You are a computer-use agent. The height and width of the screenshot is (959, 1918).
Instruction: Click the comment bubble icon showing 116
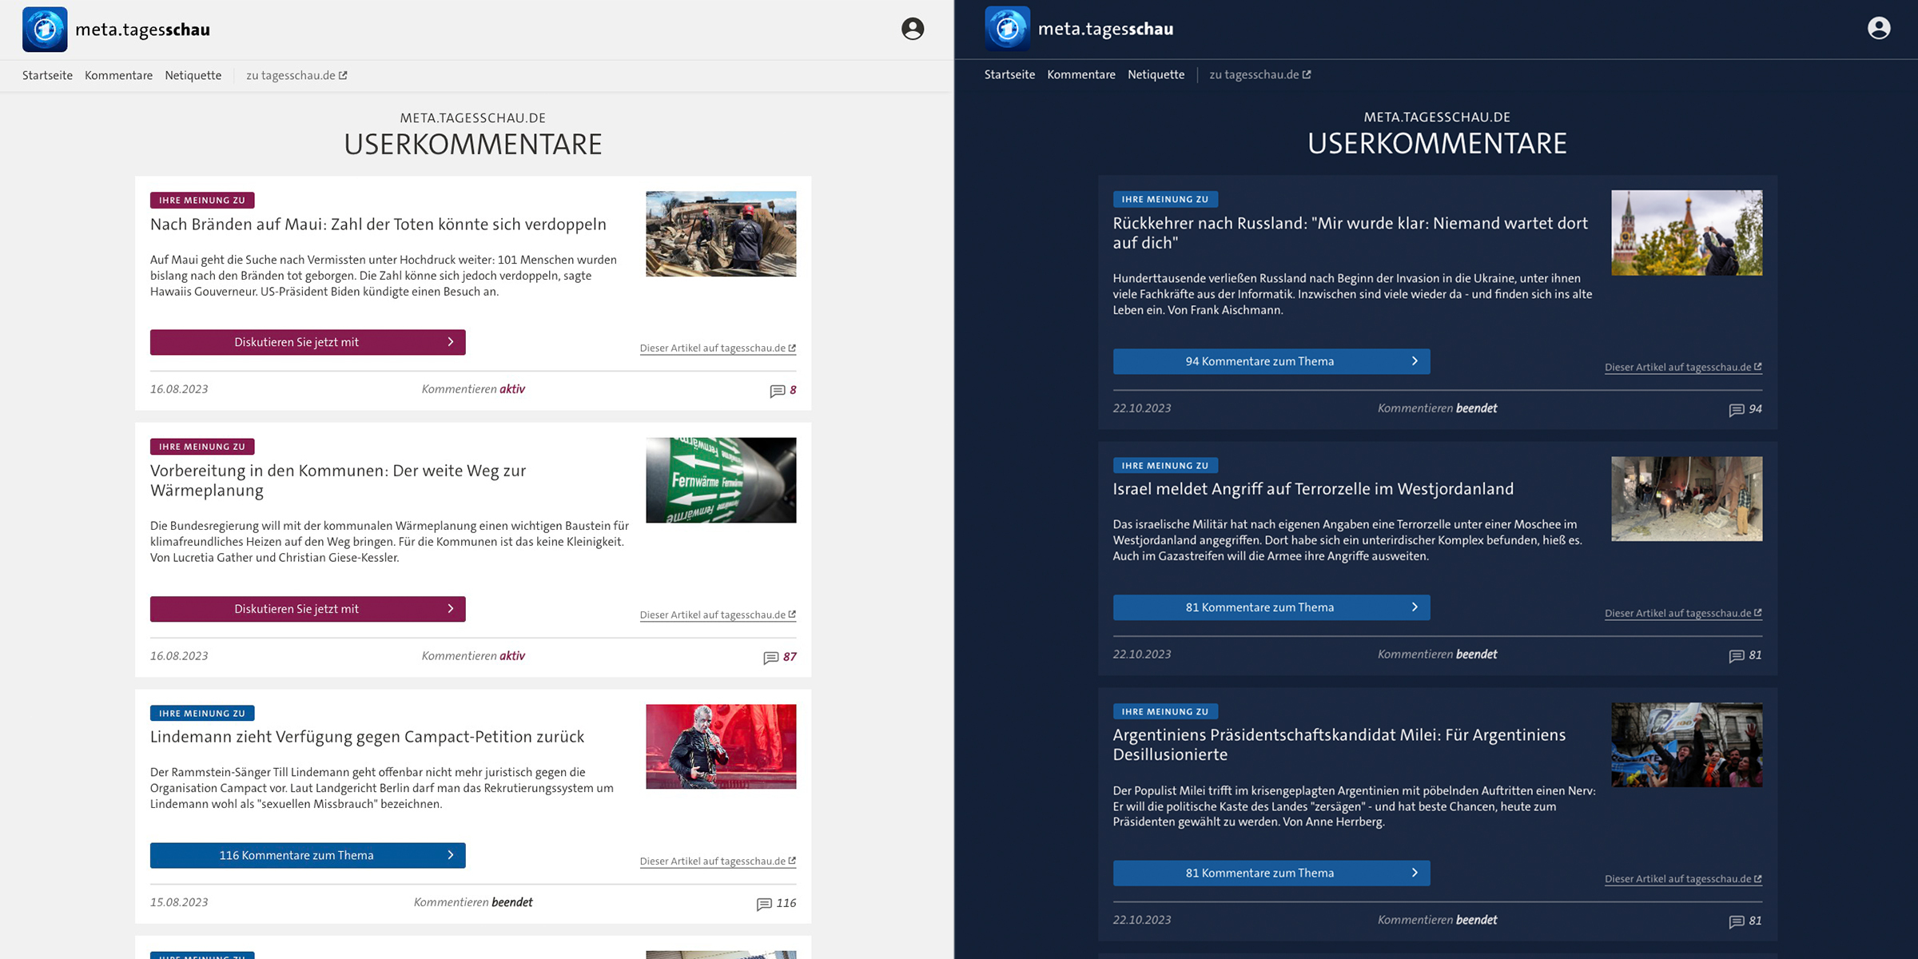tap(764, 904)
